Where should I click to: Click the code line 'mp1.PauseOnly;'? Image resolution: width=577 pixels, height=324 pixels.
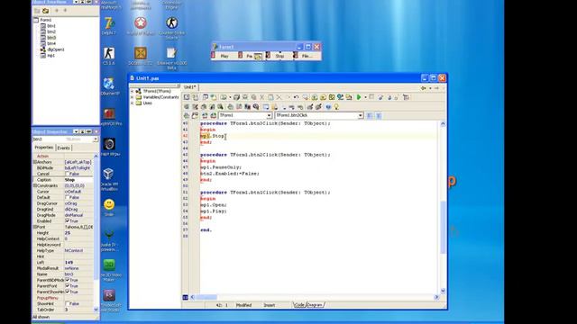(221, 167)
